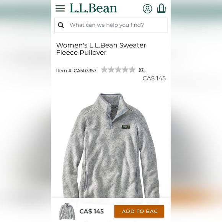
Task: Click the bold CA$ 145 in bottom bar
Action: pyautogui.click(x=91, y=211)
